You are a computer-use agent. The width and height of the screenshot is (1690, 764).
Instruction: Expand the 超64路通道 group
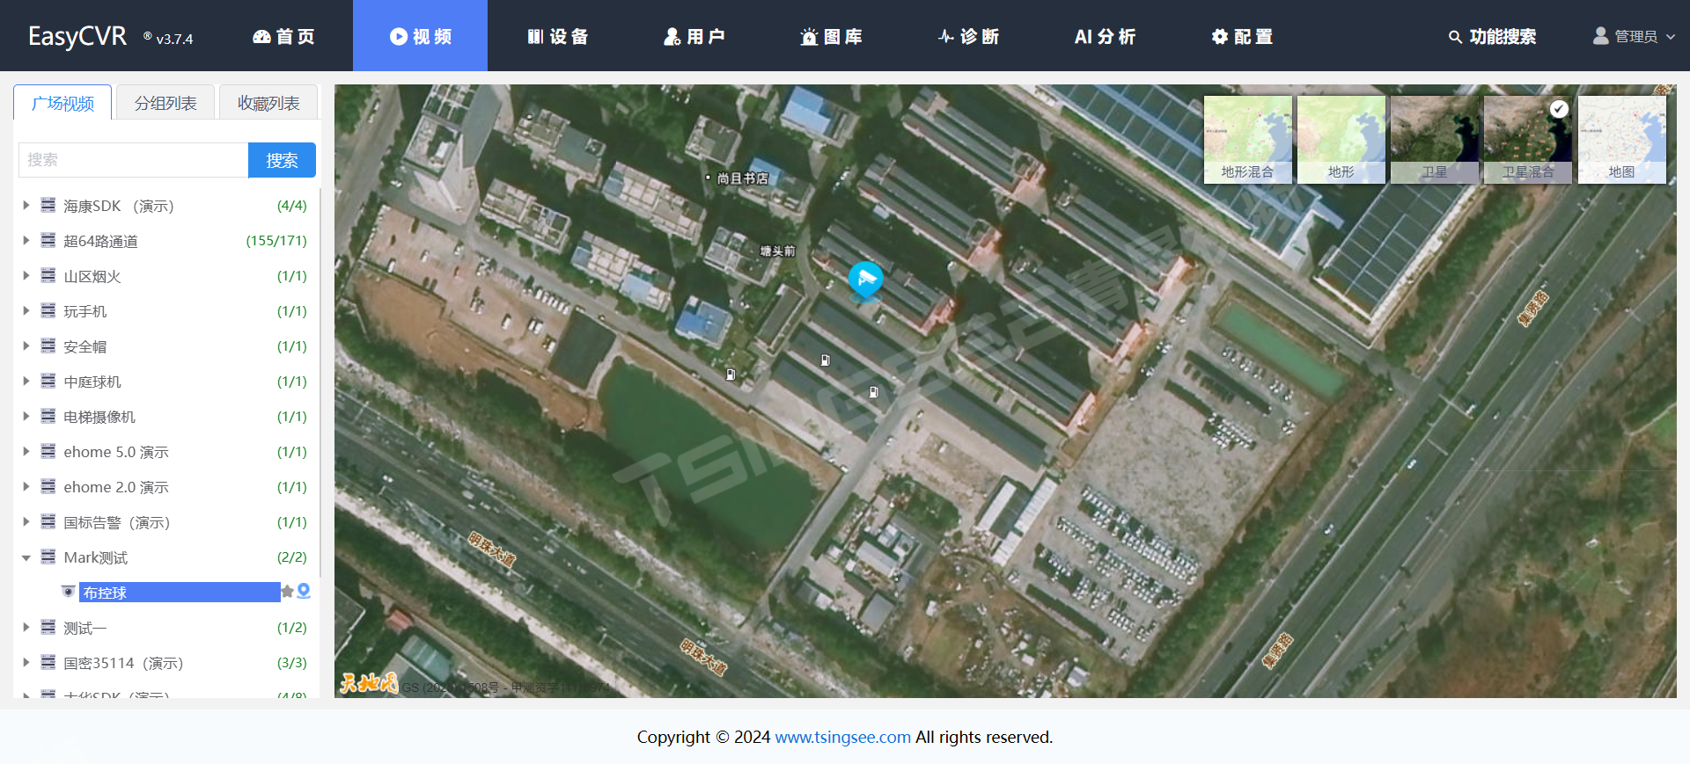coord(26,240)
